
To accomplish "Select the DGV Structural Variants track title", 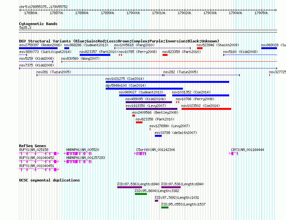I will click(x=119, y=41).
